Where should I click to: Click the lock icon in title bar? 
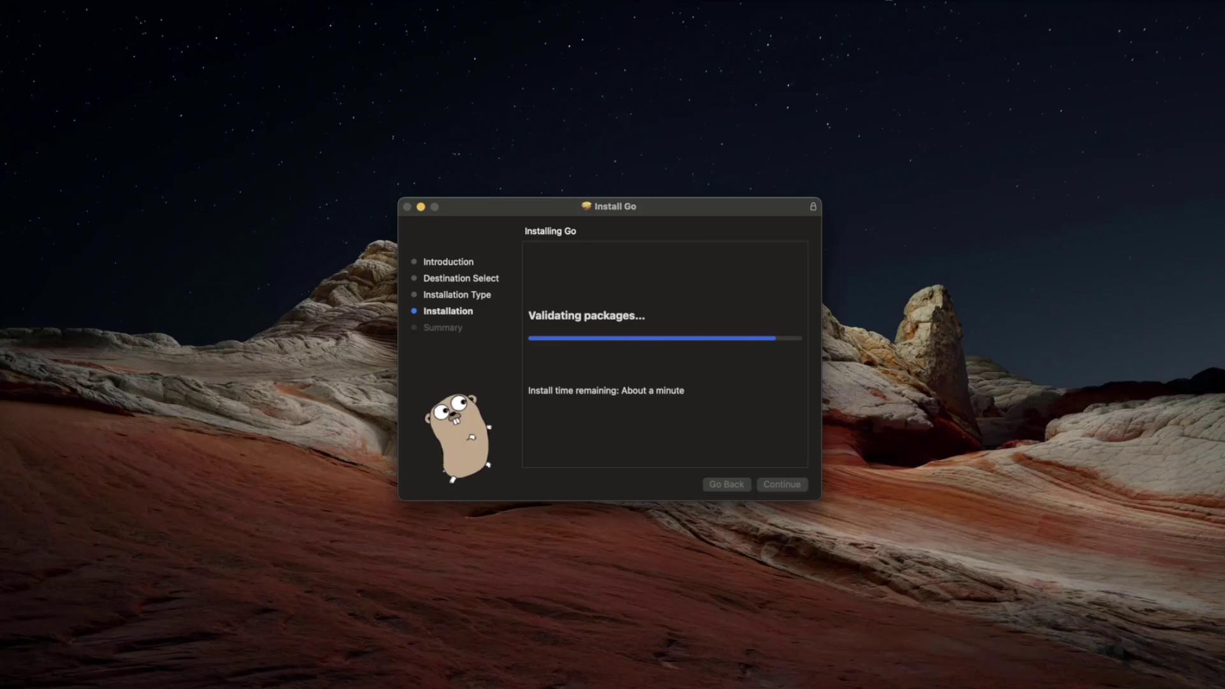tap(813, 207)
